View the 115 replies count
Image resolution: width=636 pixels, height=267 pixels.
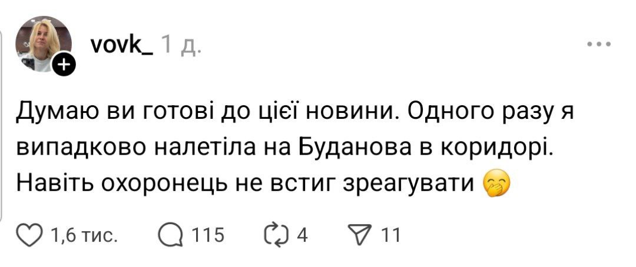(x=209, y=236)
